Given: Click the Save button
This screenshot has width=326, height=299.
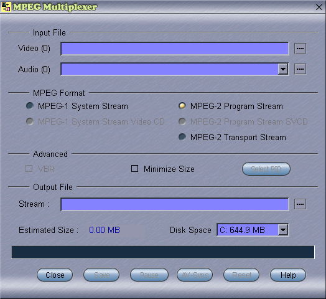Looking at the screenshot, I should pyautogui.click(x=101, y=275).
